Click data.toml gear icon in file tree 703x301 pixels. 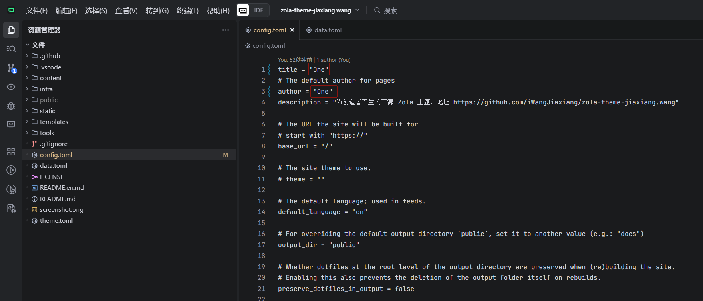click(34, 166)
